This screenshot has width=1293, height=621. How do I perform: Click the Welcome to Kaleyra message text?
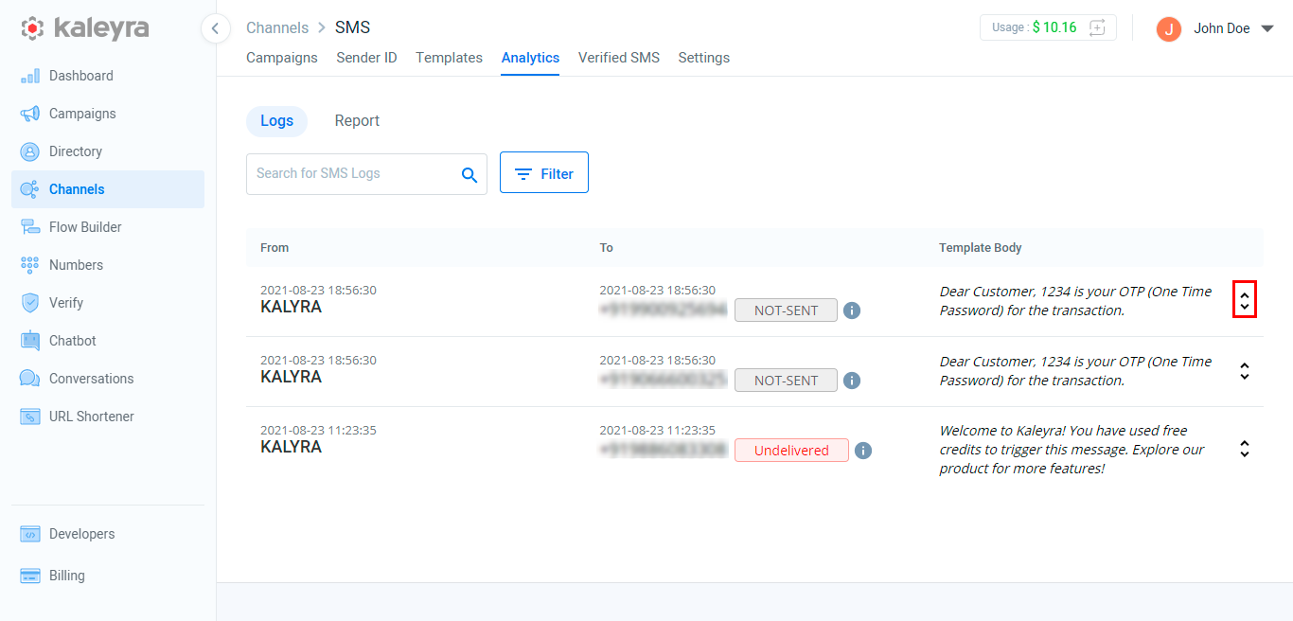[x=1072, y=450]
